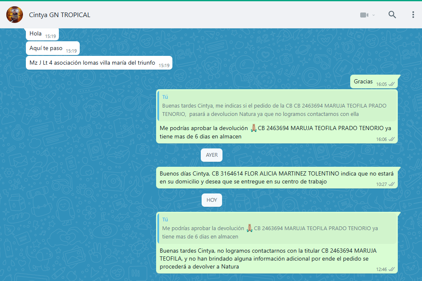The width and height of the screenshot is (422, 281).
Task: Click the "Gracias" sent message
Action: (363, 82)
